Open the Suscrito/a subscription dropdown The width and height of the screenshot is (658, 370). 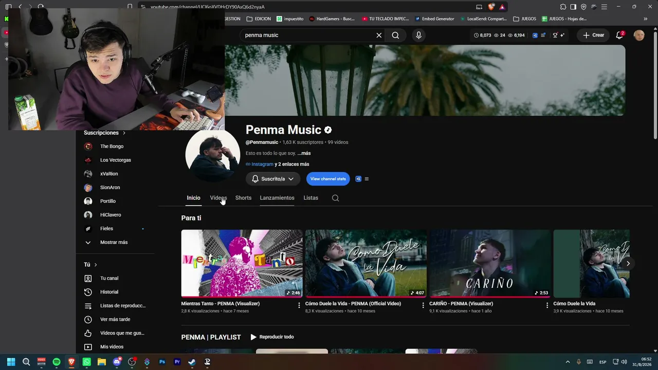pos(272,179)
